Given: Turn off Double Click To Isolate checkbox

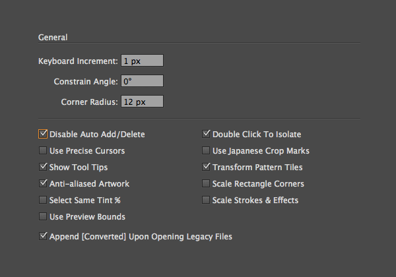Looking at the screenshot, I should click(207, 134).
